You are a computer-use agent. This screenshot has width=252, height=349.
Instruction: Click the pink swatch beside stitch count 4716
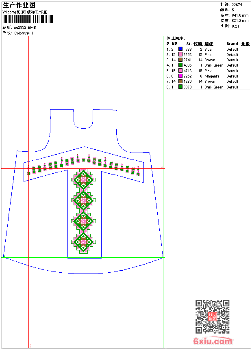point(180,71)
